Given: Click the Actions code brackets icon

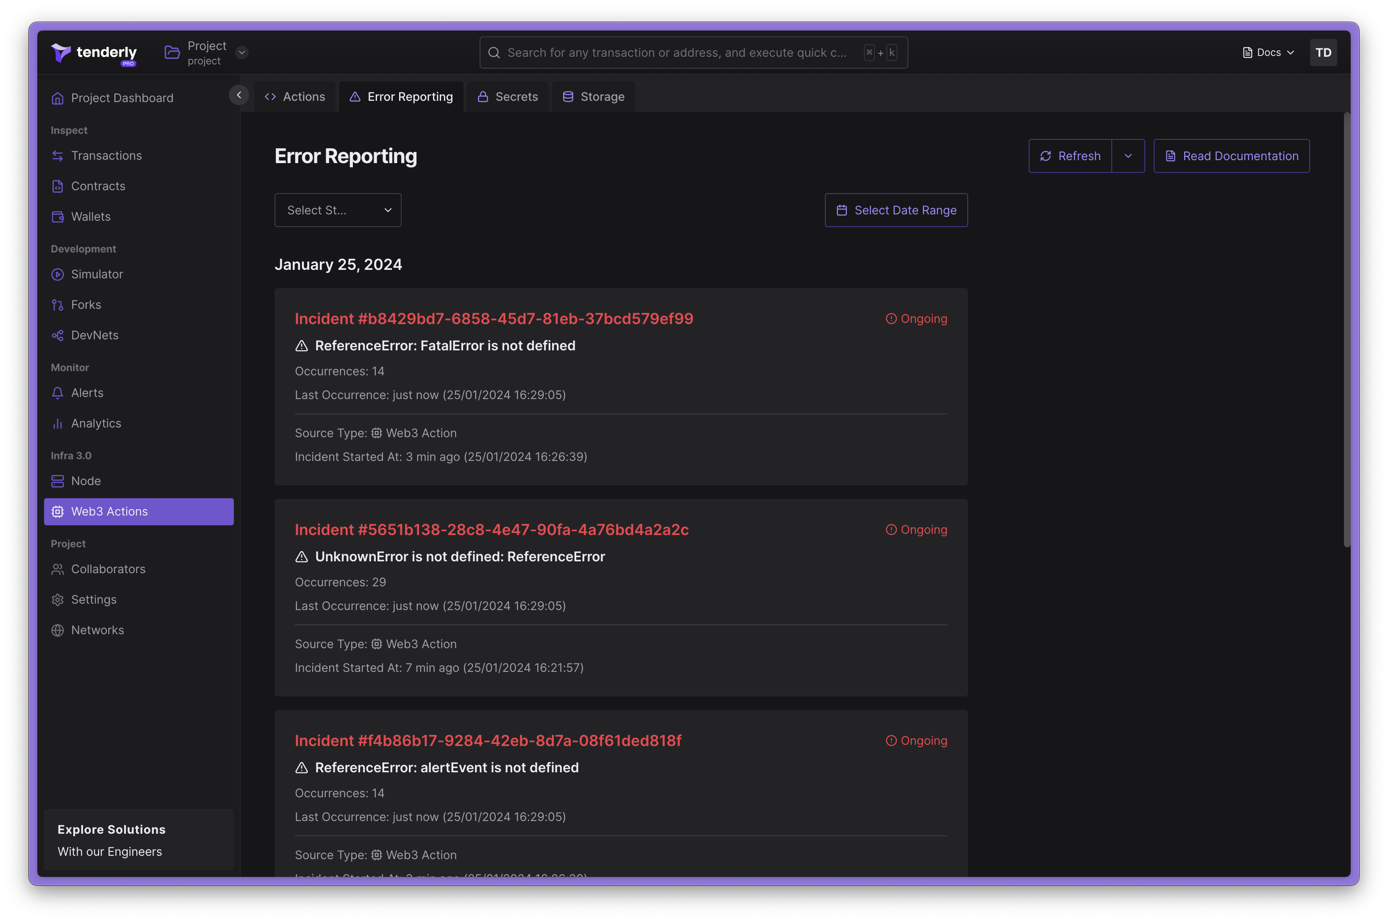Looking at the screenshot, I should [270, 97].
